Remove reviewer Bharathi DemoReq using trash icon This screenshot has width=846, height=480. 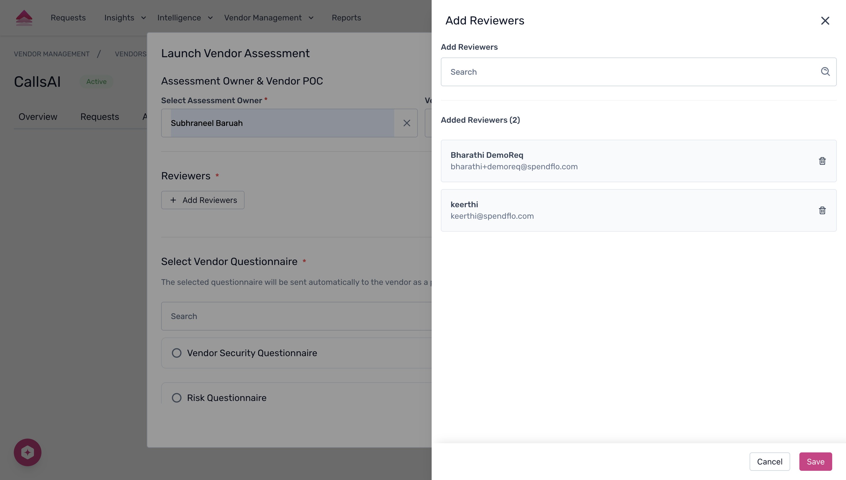point(822,161)
